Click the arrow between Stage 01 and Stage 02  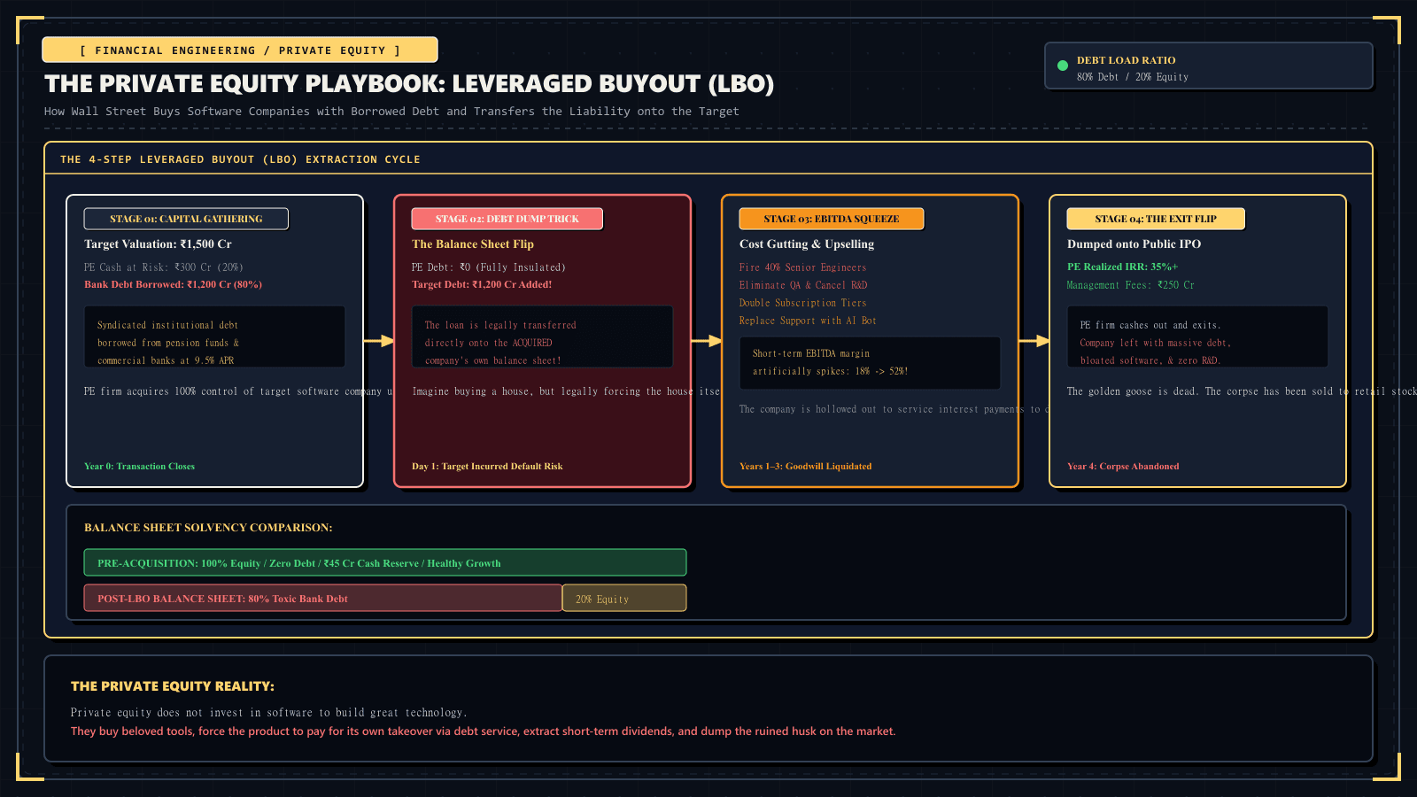tap(379, 341)
